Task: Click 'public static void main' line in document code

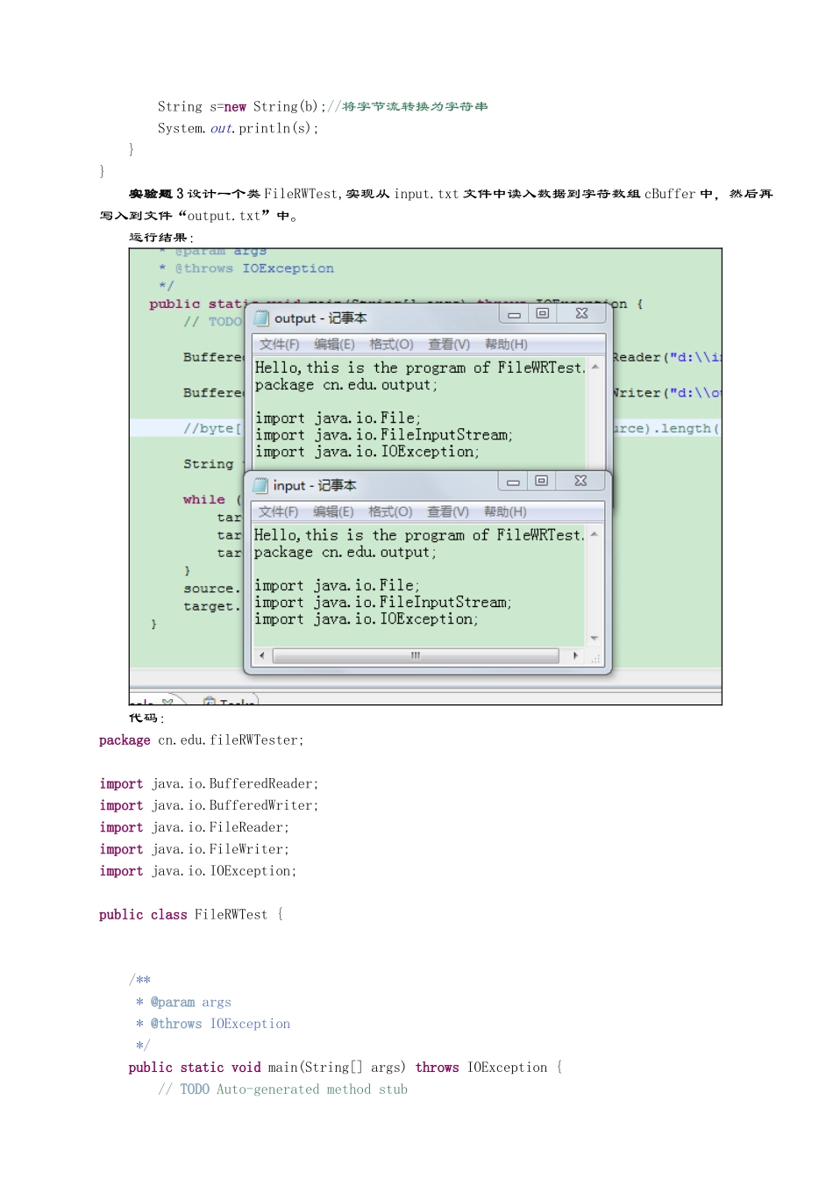Action: (x=345, y=1068)
